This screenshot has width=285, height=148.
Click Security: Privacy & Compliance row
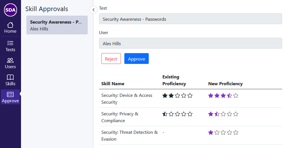190,117
